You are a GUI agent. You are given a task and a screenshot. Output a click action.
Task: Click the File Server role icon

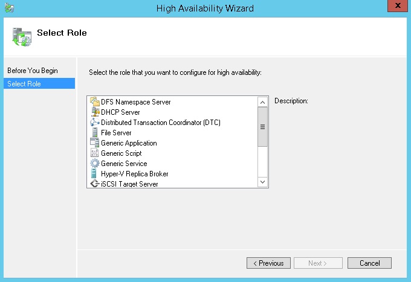[x=95, y=132]
